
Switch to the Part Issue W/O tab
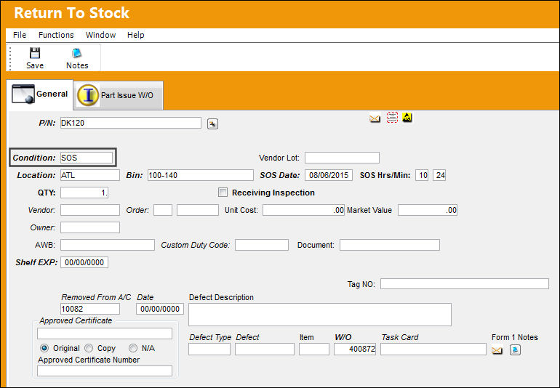(119, 95)
